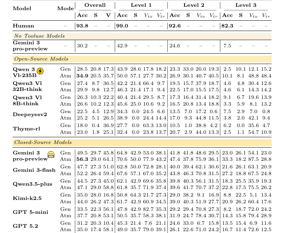Click the Mode column header
The width and height of the screenshot is (285, 233).
(x=65, y=8)
